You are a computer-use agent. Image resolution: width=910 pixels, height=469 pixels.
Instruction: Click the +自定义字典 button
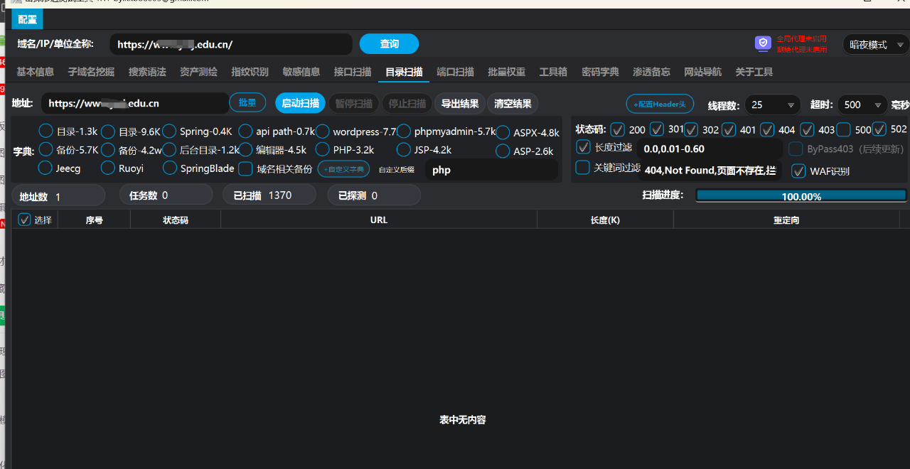tap(343, 169)
